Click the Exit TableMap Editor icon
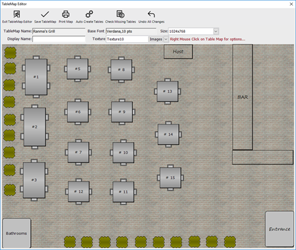296x250 pixels. pos(17,14)
